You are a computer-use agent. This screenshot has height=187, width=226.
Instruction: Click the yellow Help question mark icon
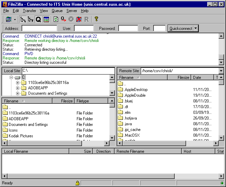96,19
